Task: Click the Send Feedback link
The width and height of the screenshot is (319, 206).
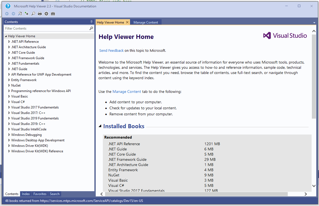Action: 111,50
